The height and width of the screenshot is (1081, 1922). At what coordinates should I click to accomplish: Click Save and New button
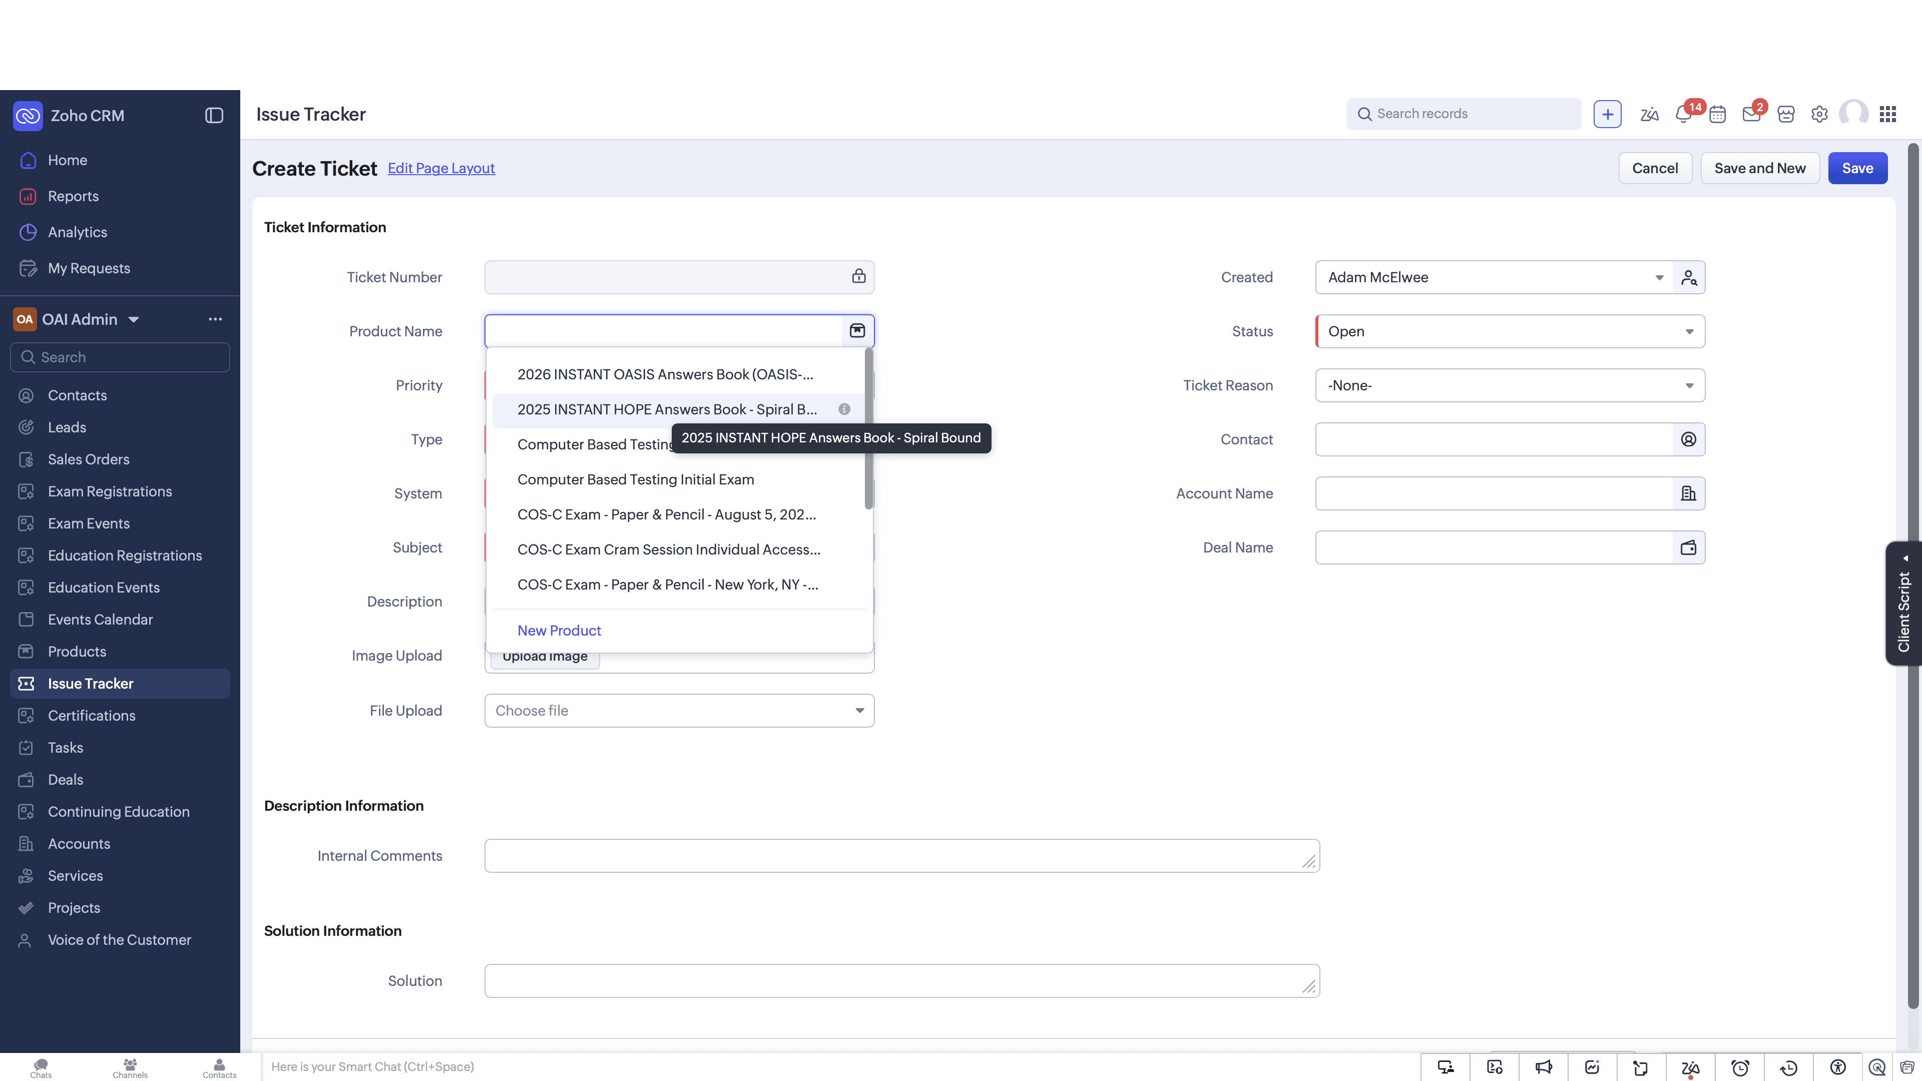pyautogui.click(x=1759, y=168)
